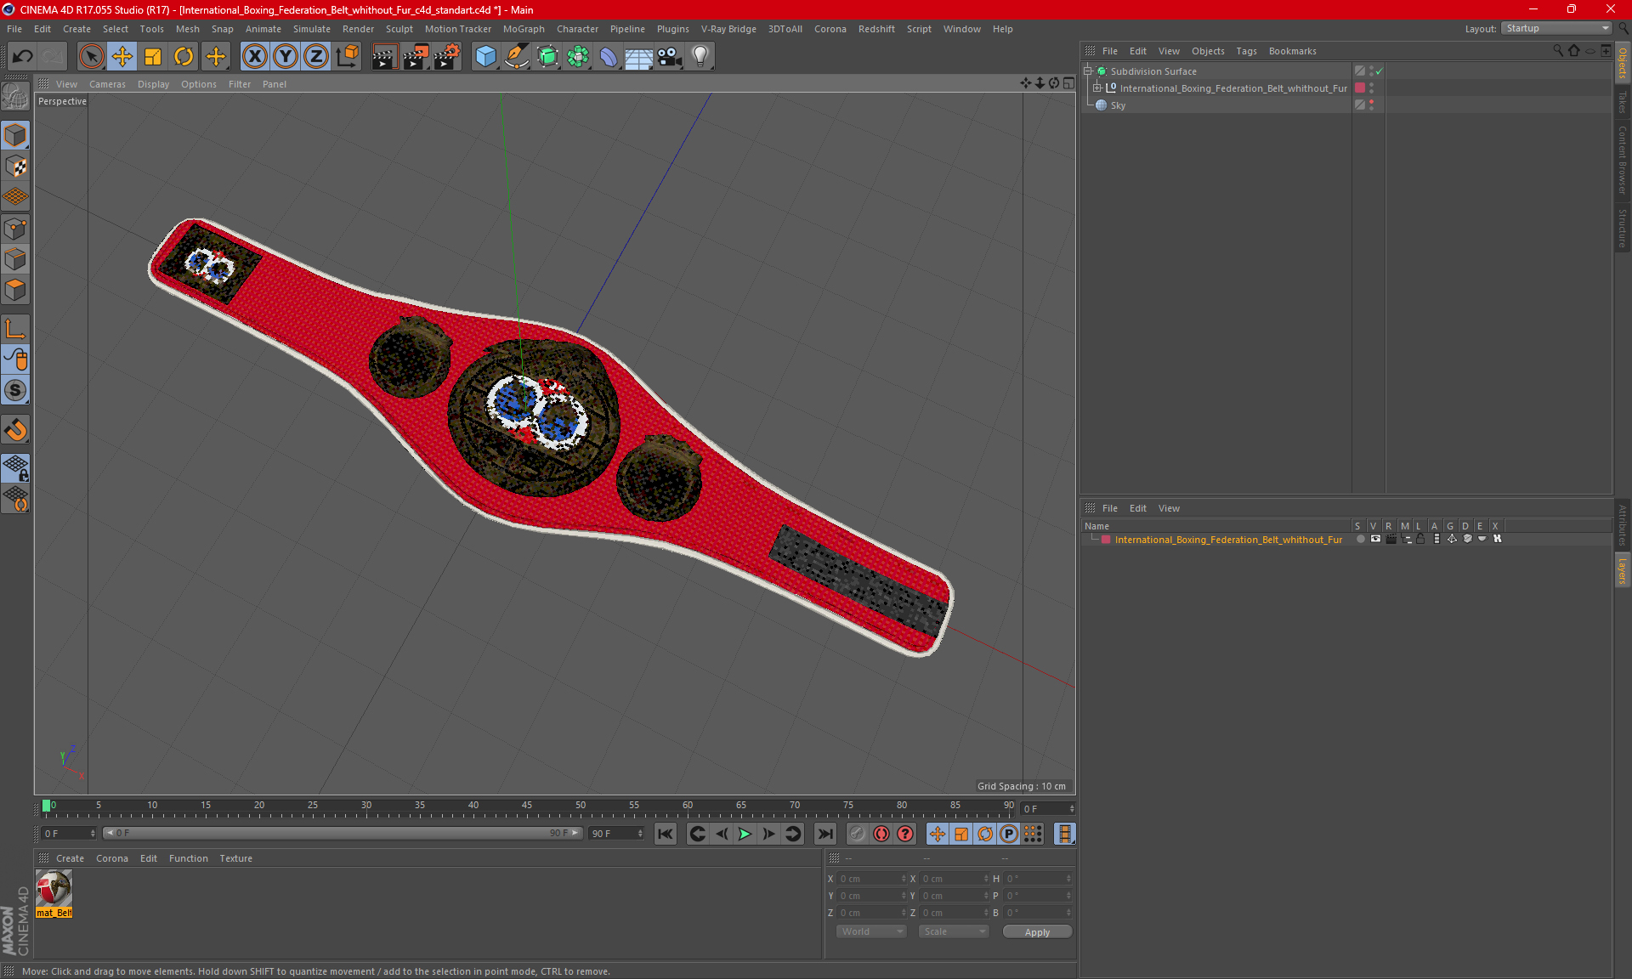Click the Apply button
This screenshot has height=979, width=1632.
(x=1037, y=931)
